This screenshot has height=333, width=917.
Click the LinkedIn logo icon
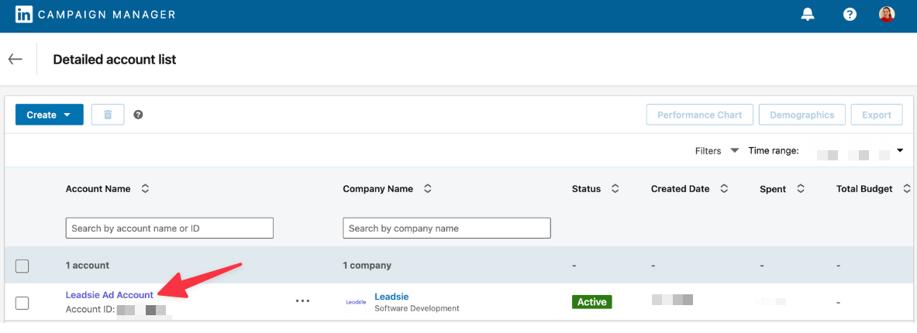coord(24,15)
